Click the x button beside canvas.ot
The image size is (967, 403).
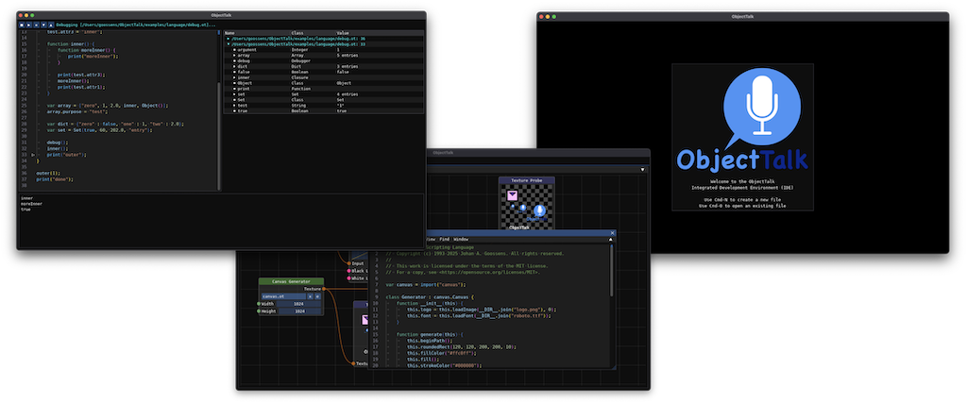click(x=310, y=296)
